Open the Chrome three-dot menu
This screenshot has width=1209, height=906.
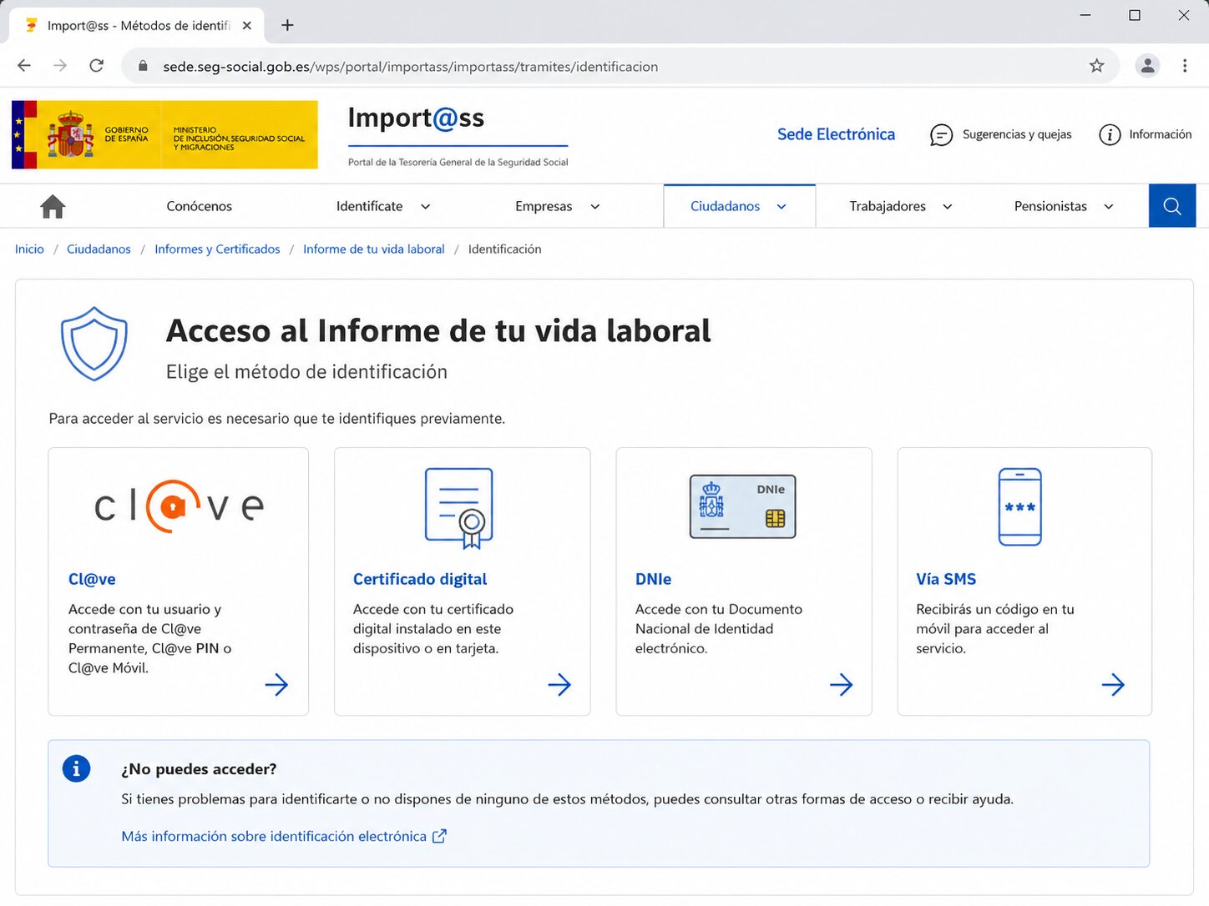[1185, 66]
